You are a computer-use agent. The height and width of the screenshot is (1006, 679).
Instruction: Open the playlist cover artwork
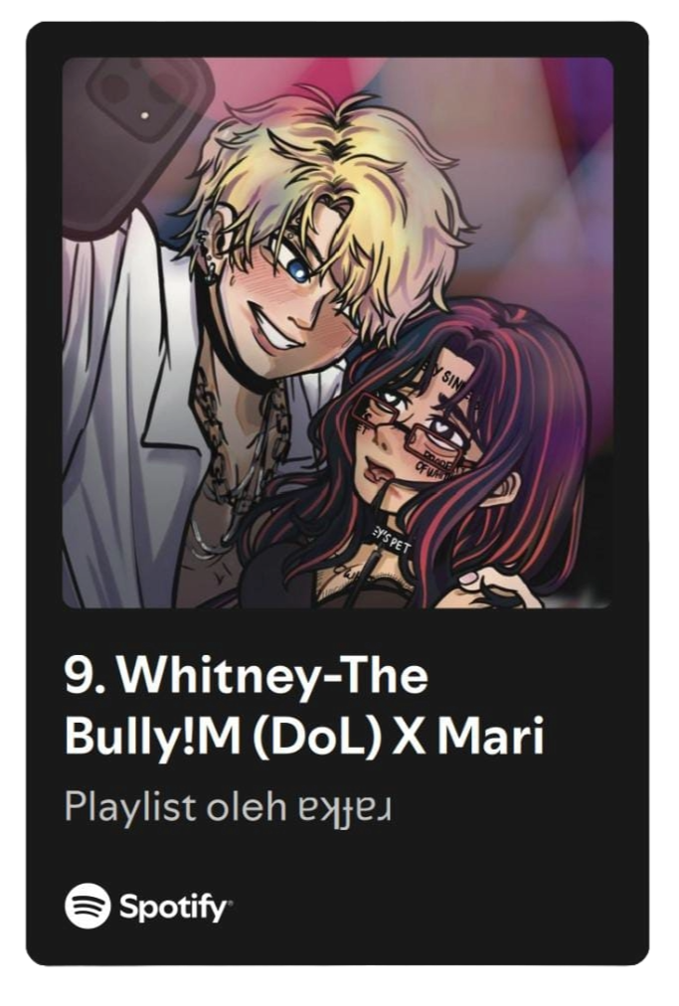(338, 332)
